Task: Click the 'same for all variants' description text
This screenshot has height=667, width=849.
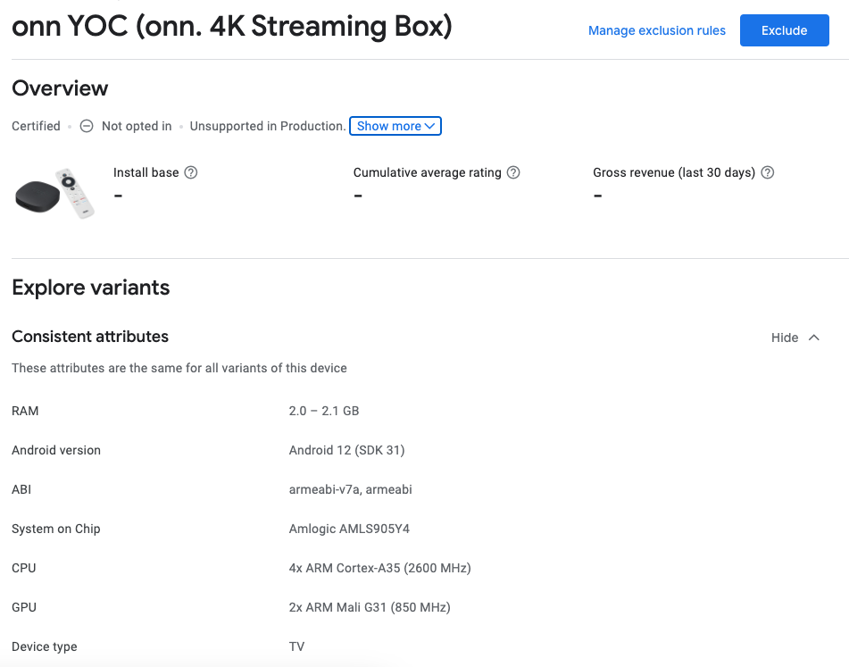Action: (x=179, y=368)
